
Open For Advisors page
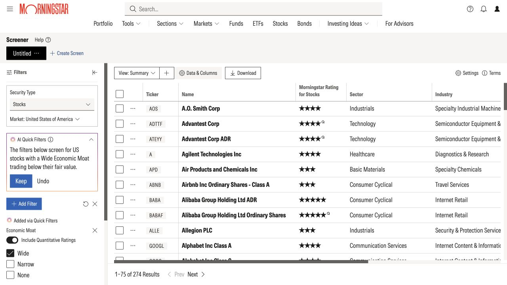[x=399, y=24]
